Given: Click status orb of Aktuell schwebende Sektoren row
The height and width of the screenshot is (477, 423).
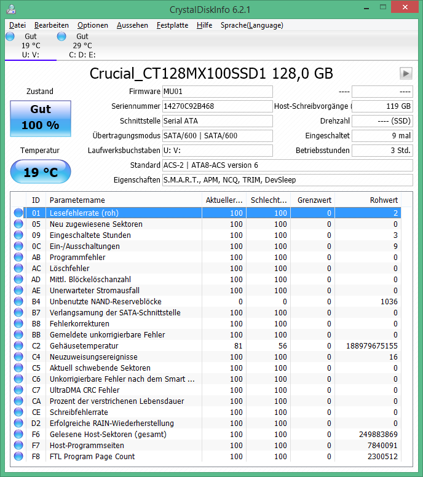Looking at the screenshot, I should click(18, 368).
